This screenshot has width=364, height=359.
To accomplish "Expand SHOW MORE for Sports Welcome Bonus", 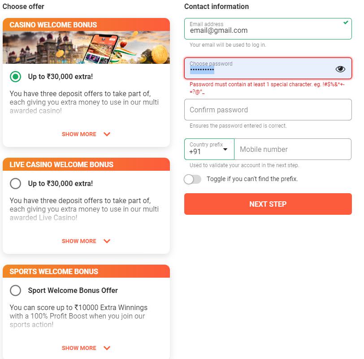I will pos(79,348).
